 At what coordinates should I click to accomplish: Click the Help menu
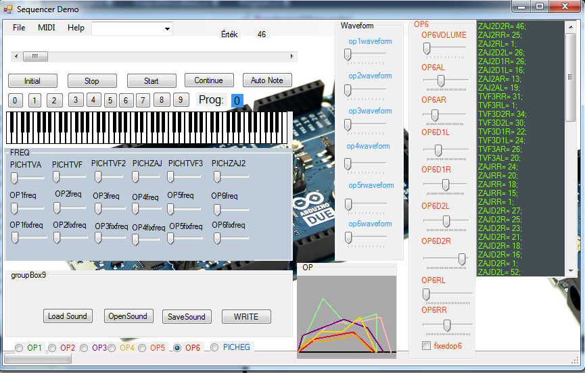[76, 28]
